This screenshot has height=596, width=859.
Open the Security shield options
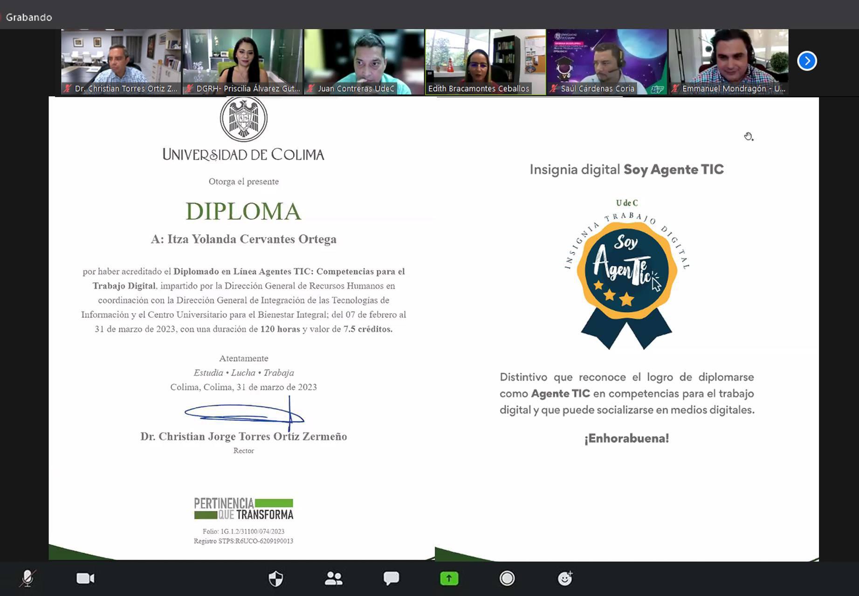pos(276,579)
